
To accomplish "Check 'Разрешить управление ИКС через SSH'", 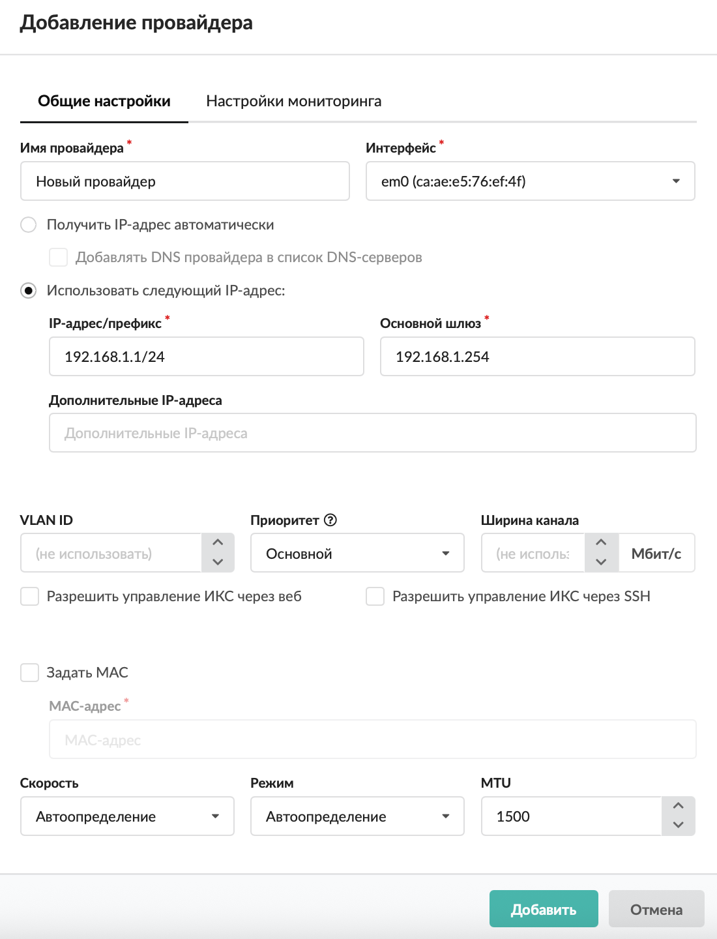I will (375, 597).
